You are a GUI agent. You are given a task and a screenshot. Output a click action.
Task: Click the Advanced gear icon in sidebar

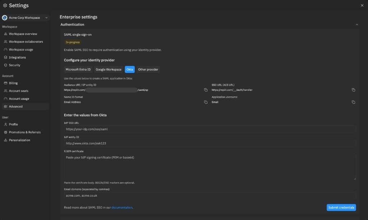[6, 107]
